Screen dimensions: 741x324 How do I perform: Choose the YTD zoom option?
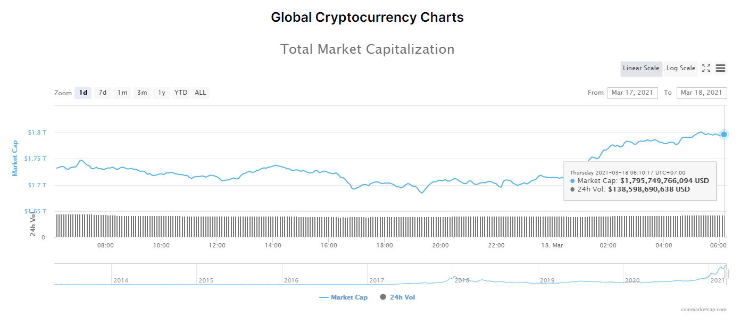(x=181, y=93)
